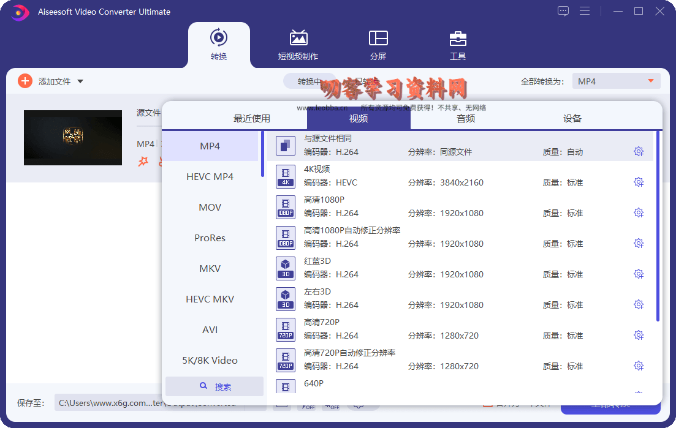Open settings gear for 4K视频 preset

(x=638, y=182)
